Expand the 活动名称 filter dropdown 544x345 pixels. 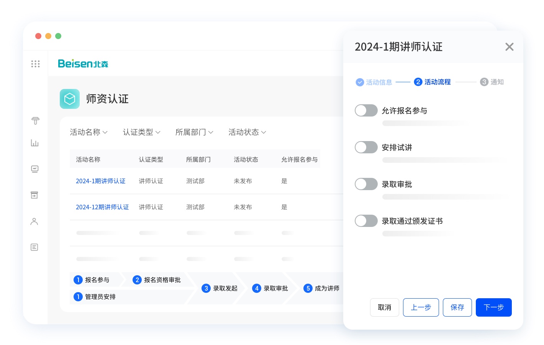[x=88, y=132]
